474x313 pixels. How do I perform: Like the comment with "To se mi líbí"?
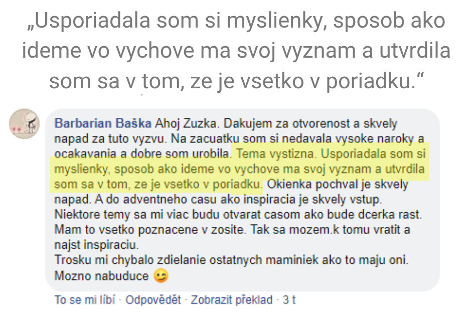point(84,300)
